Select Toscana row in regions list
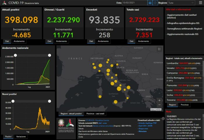This screenshot has height=140, width=204. coord(184,100)
